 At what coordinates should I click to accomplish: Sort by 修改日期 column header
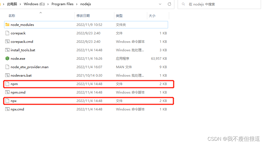(x=83, y=16)
